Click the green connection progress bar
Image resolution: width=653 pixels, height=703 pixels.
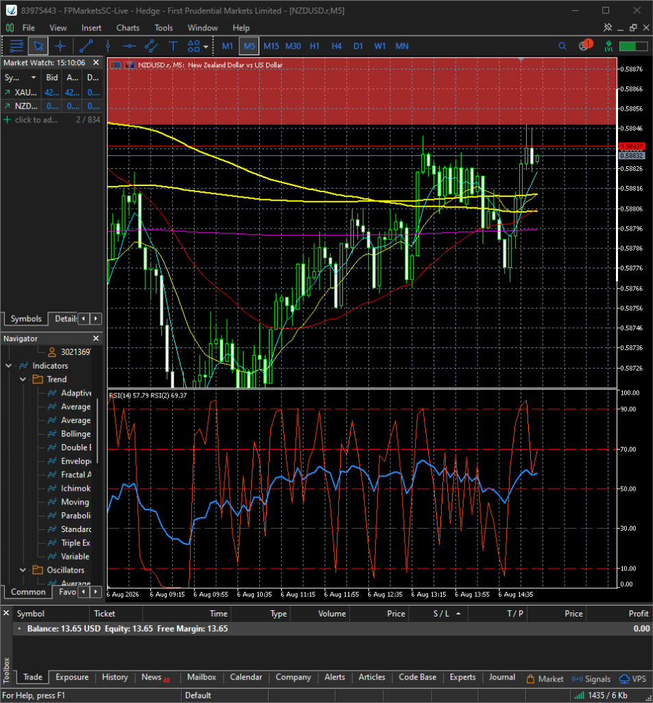tap(634, 46)
